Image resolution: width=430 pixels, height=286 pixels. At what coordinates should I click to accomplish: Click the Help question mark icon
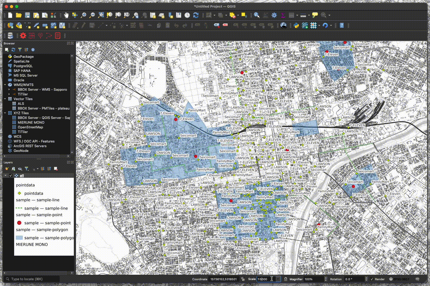(342, 26)
